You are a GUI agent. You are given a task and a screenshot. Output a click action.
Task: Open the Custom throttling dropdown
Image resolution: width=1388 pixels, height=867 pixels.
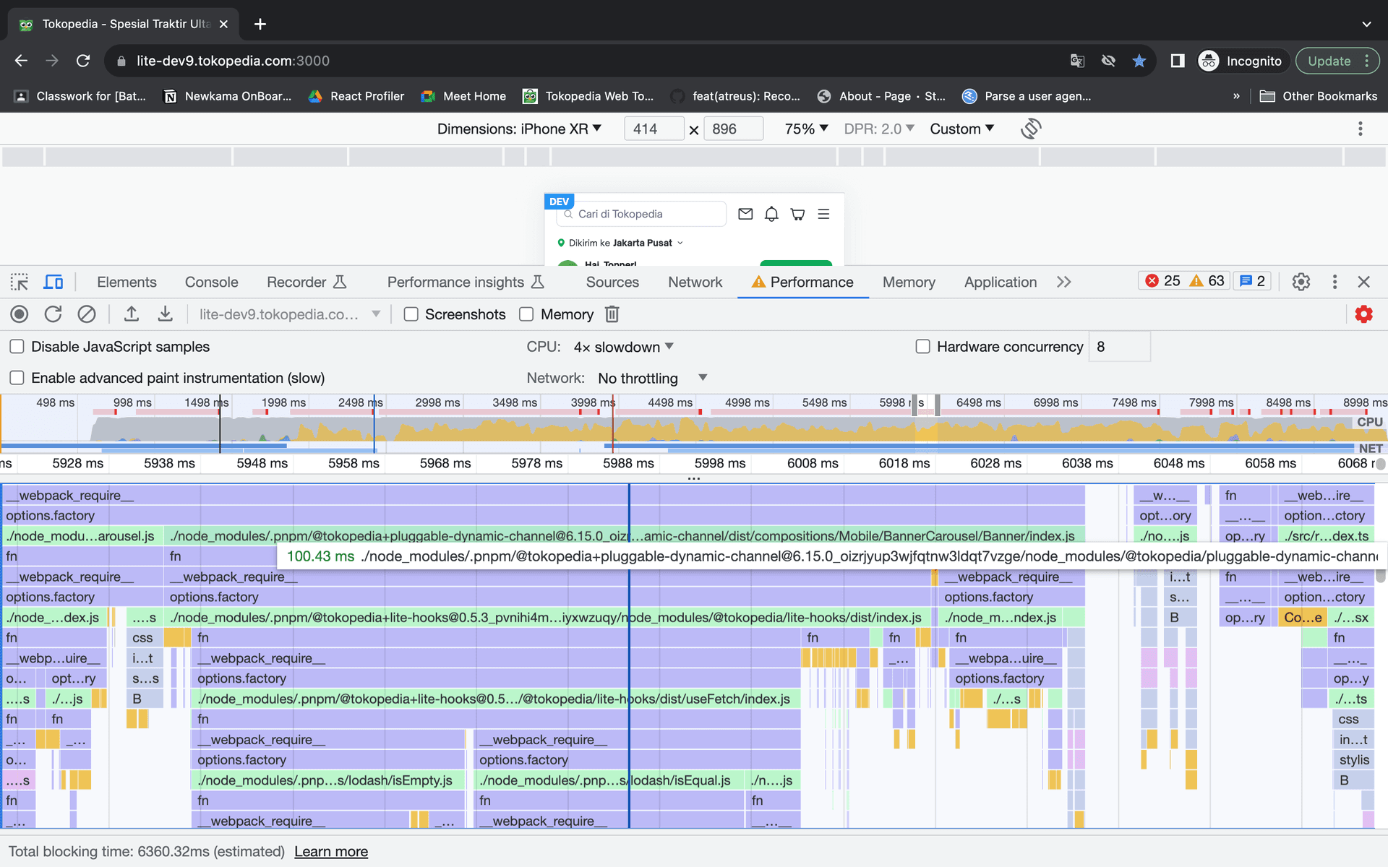[962, 129]
